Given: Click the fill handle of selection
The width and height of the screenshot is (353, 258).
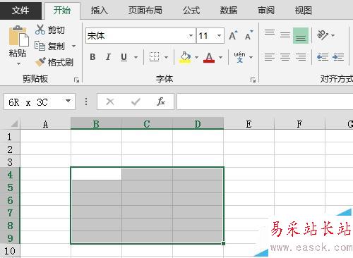Looking at the screenshot, I should [x=223, y=243].
